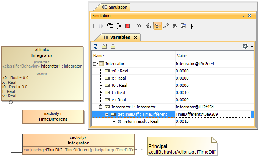Viewport: 259px width, 157px height.
Task: Select the return result : Real row
Action: [x=141, y=121]
